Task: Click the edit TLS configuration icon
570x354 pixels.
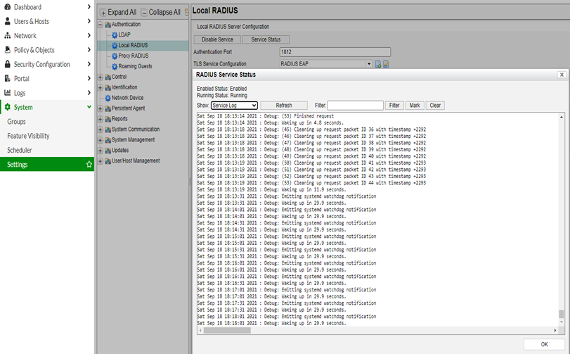Action: pyautogui.click(x=386, y=64)
